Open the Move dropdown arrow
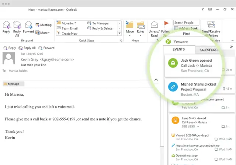 coord(129,36)
